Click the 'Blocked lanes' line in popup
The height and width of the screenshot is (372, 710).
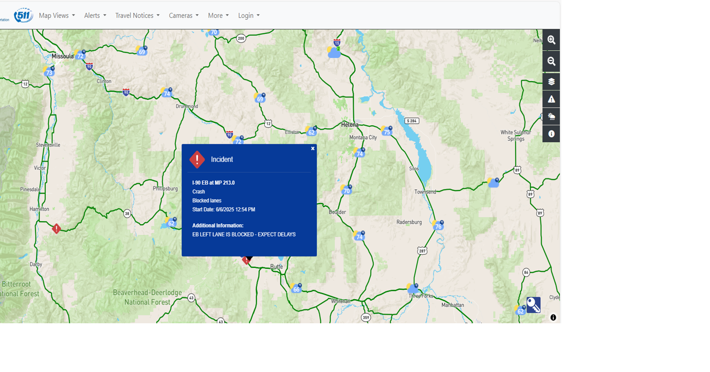tap(207, 201)
